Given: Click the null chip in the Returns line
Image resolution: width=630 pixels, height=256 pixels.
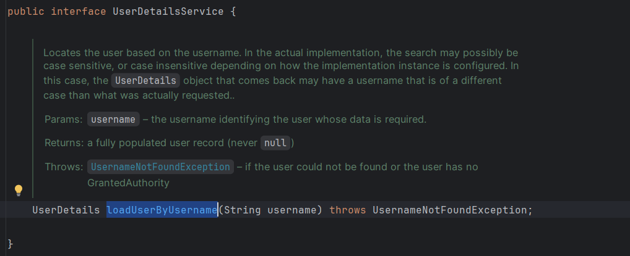Looking at the screenshot, I should (275, 143).
